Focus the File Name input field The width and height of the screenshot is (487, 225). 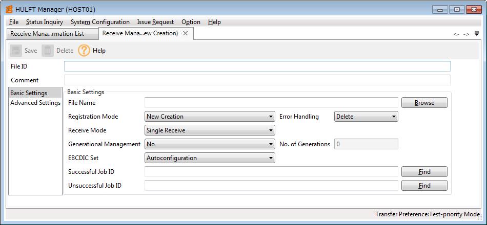272,103
